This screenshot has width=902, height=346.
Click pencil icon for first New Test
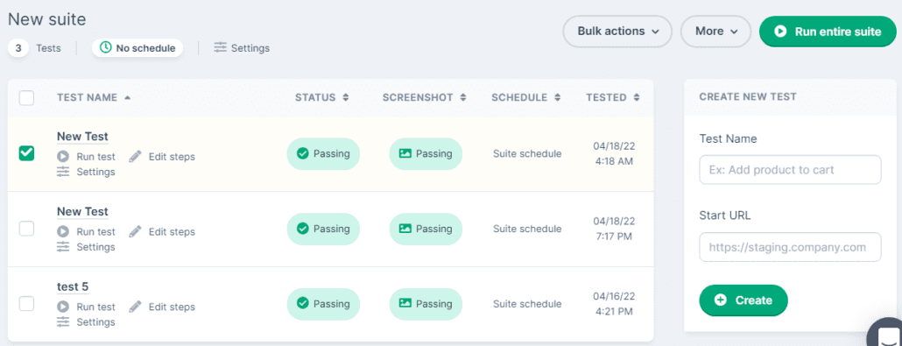coord(135,156)
